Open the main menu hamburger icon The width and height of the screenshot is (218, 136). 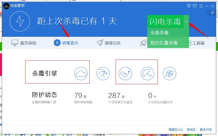click(x=201, y=6)
